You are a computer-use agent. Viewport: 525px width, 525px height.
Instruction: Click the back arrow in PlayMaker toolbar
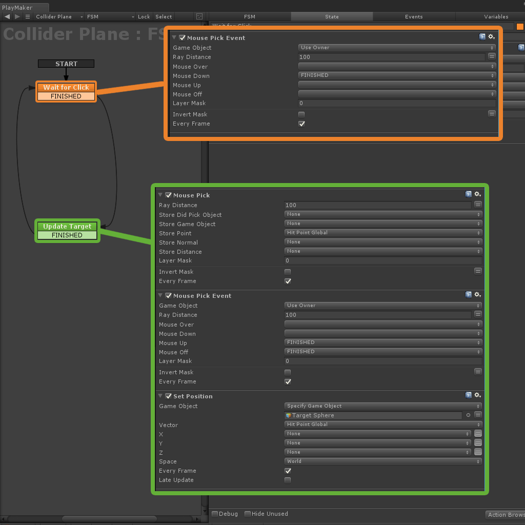point(7,16)
